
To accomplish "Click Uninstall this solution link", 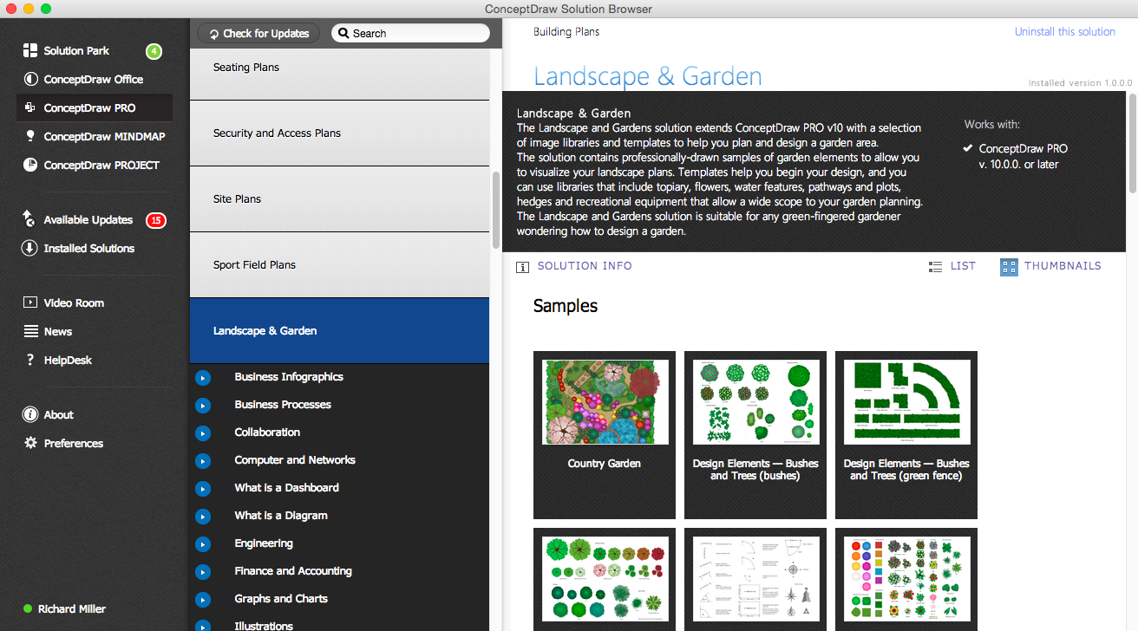I will pyautogui.click(x=1065, y=32).
